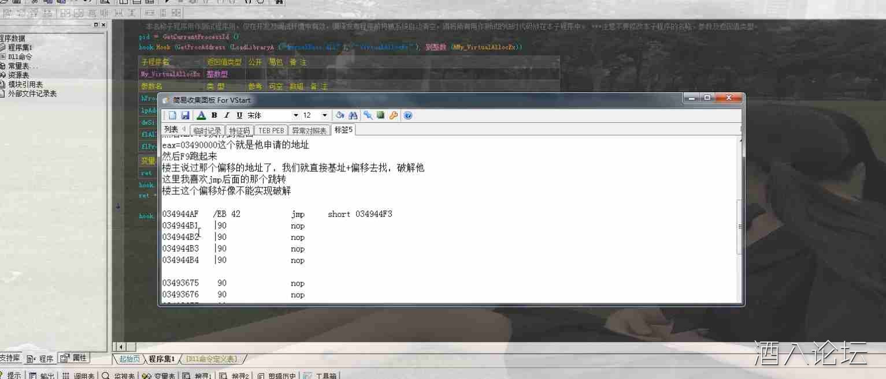Toggle italic formatting in the collection panel

pos(226,115)
